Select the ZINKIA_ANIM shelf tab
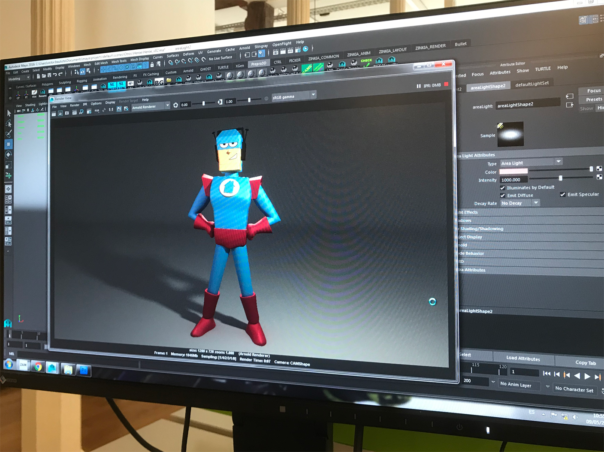 359,54
